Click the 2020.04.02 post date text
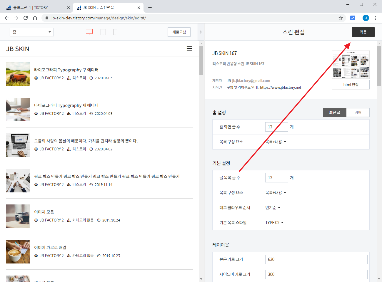Image resolution: width=382 pixels, height=282 pixels. pyautogui.click(x=104, y=149)
